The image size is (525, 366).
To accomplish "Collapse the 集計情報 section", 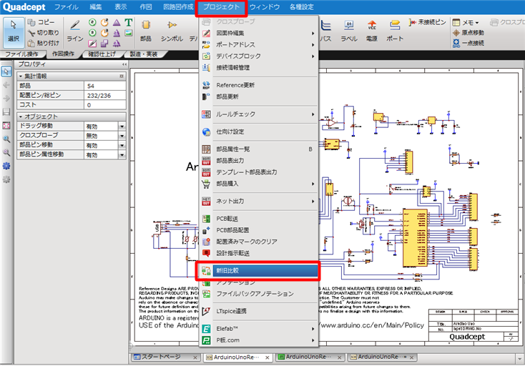I will 20,76.
